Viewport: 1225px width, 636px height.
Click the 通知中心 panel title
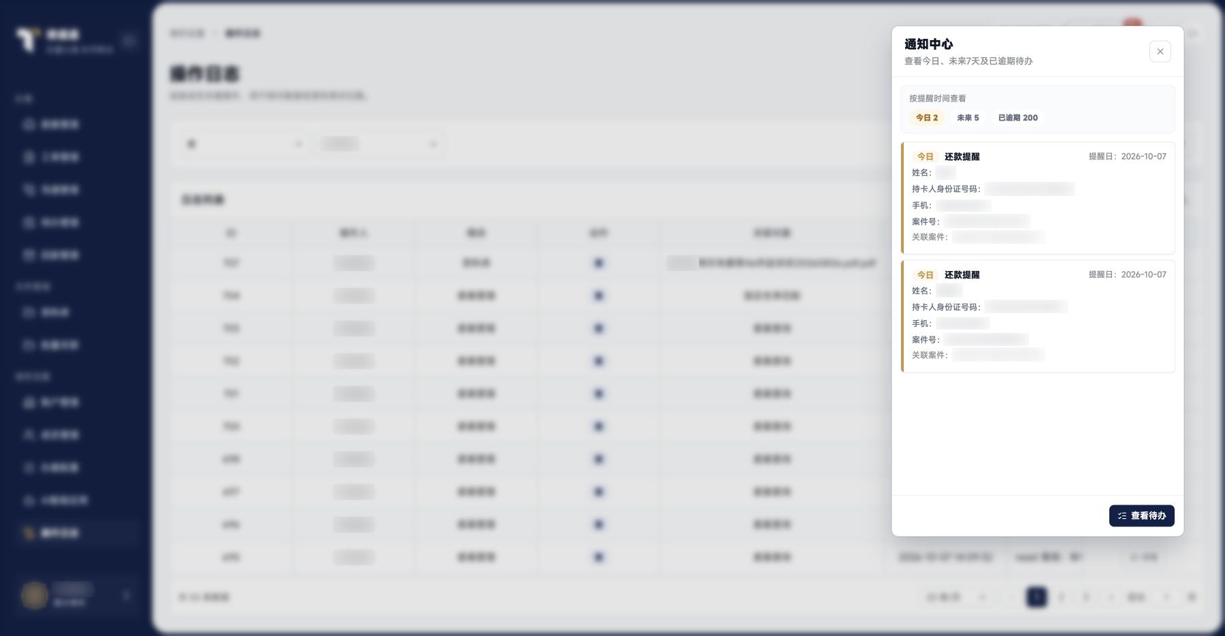928,44
